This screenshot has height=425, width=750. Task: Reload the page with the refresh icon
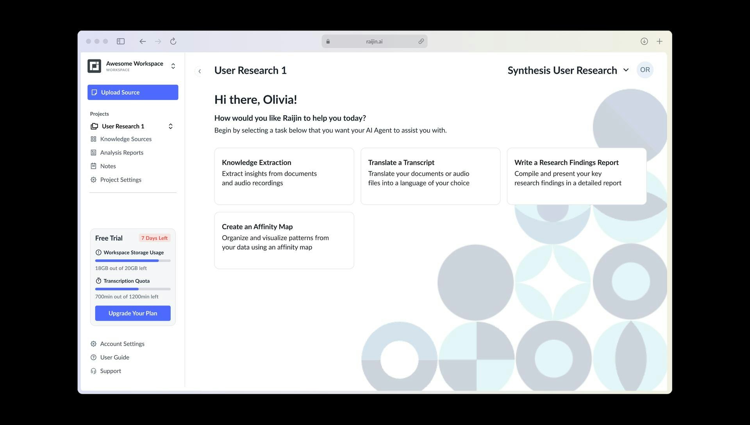(173, 41)
